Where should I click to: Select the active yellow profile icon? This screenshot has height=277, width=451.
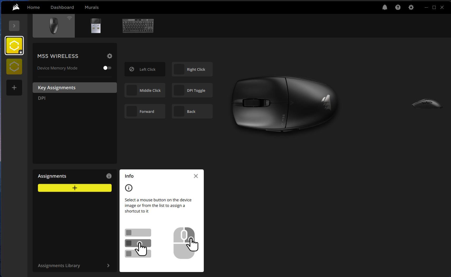(14, 46)
